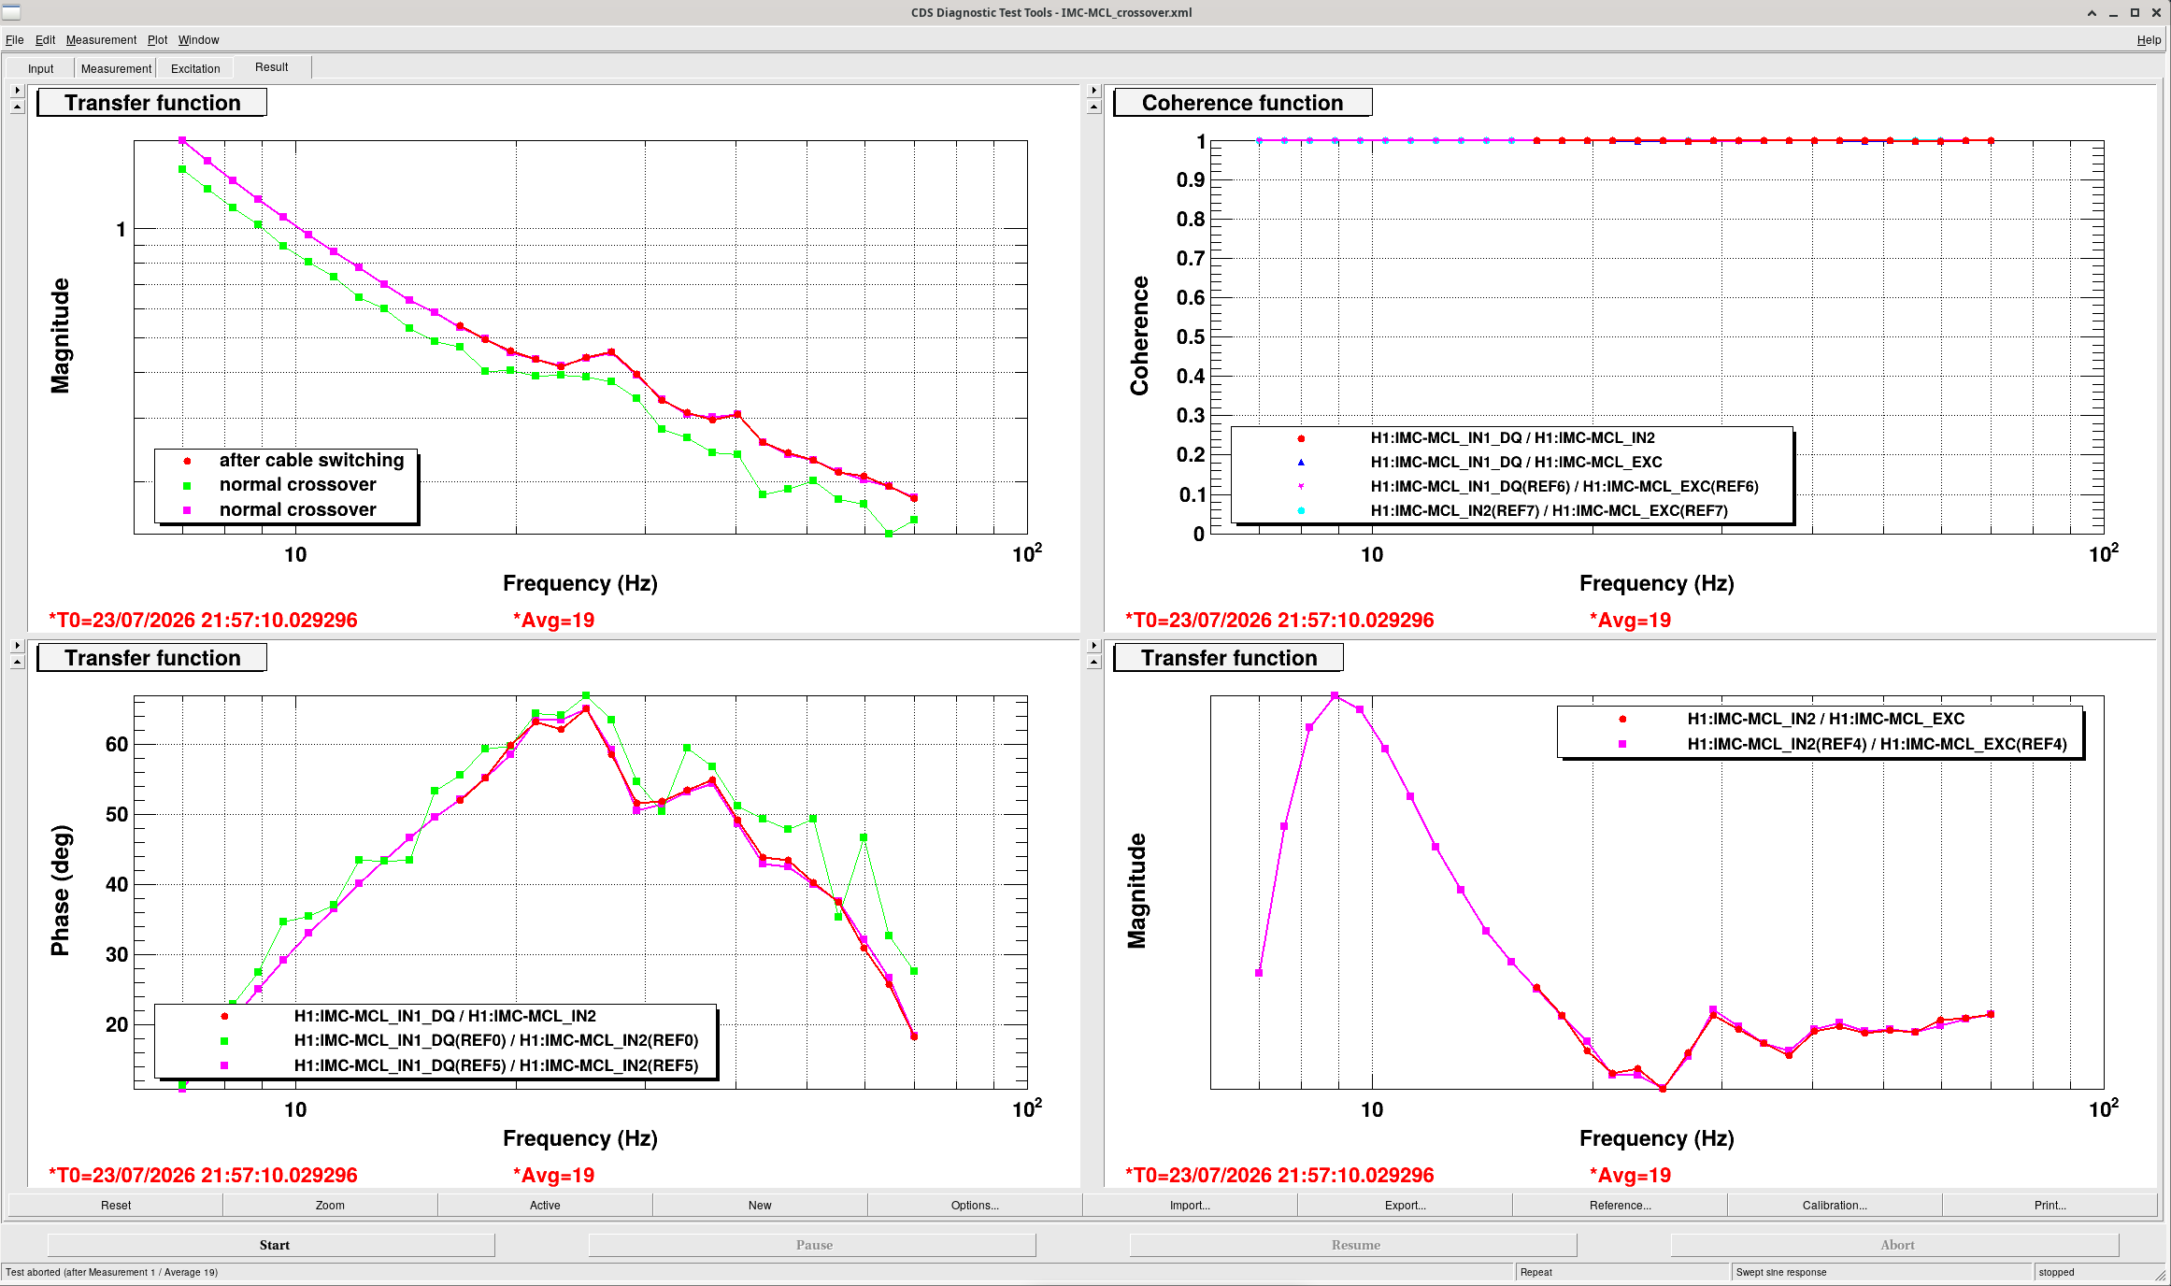Click the Coherence function title box
2171x1286 pixels.
click(1243, 103)
